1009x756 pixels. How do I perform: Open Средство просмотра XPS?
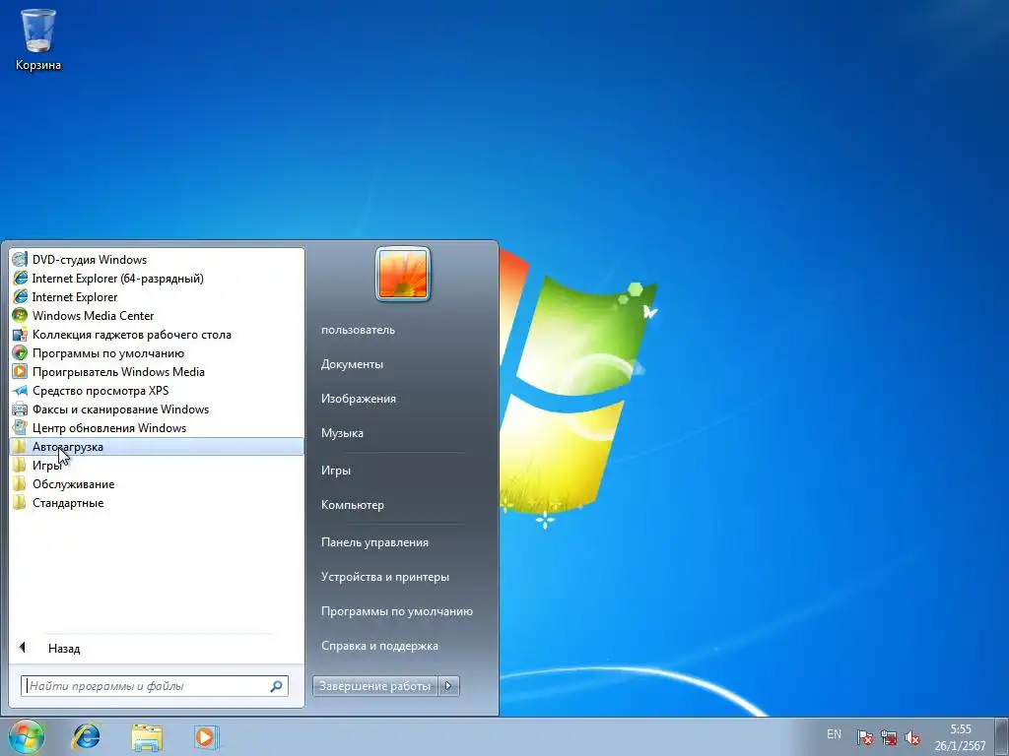(157, 390)
